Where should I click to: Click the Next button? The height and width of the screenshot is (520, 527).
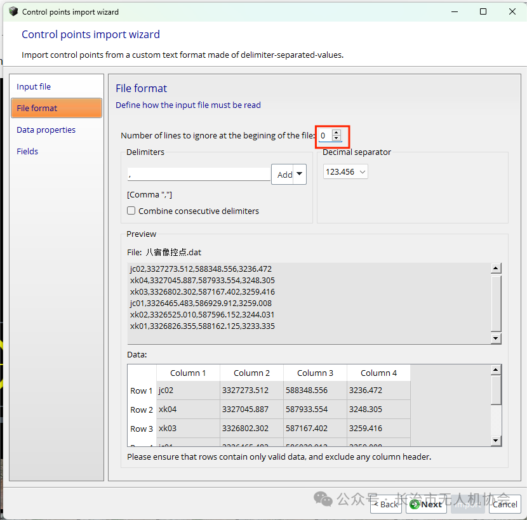coord(426,504)
